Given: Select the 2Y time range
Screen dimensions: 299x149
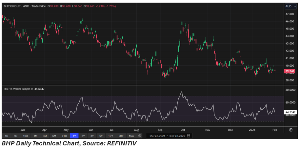Looking at the screenshot, I should (83, 136).
